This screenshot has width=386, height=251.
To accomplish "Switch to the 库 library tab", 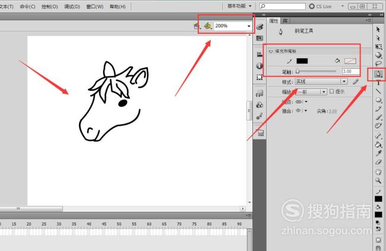I will (x=285, y=21).
